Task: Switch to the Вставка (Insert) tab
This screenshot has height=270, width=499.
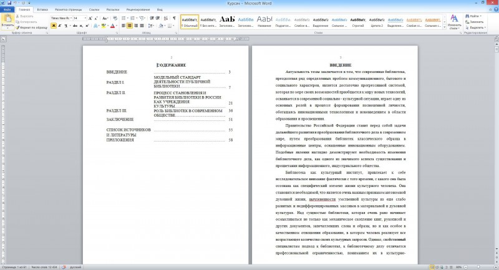Action: 42,9
